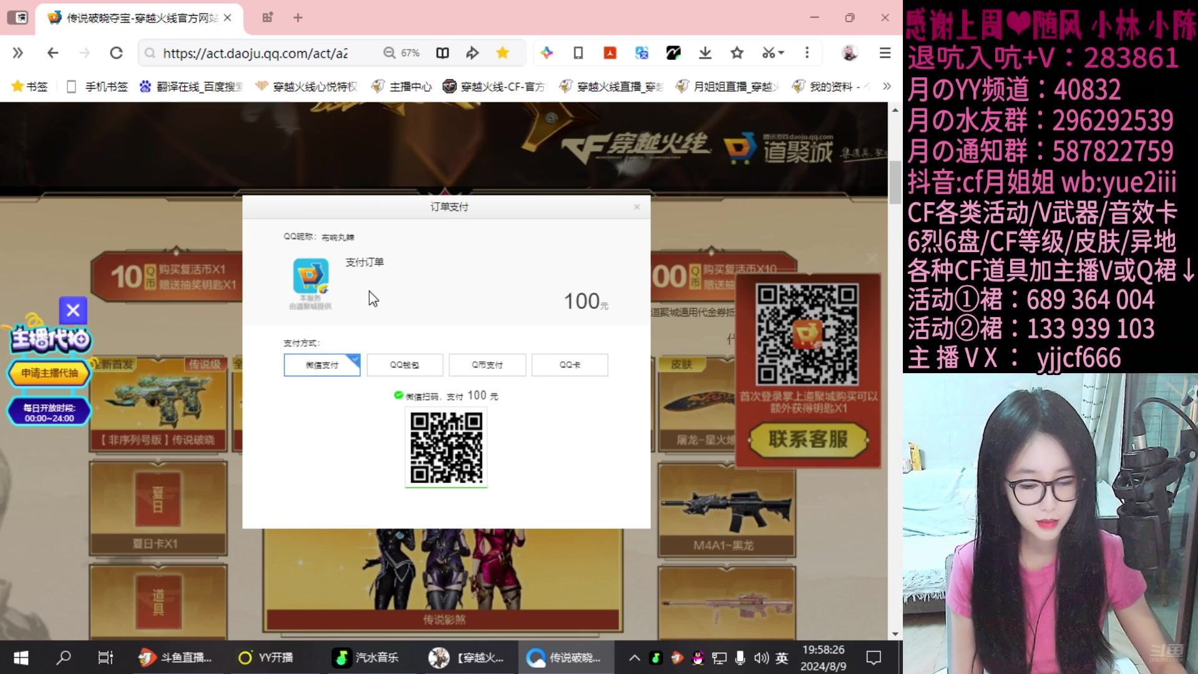Click the translate extension icon

tap(642, 53)
